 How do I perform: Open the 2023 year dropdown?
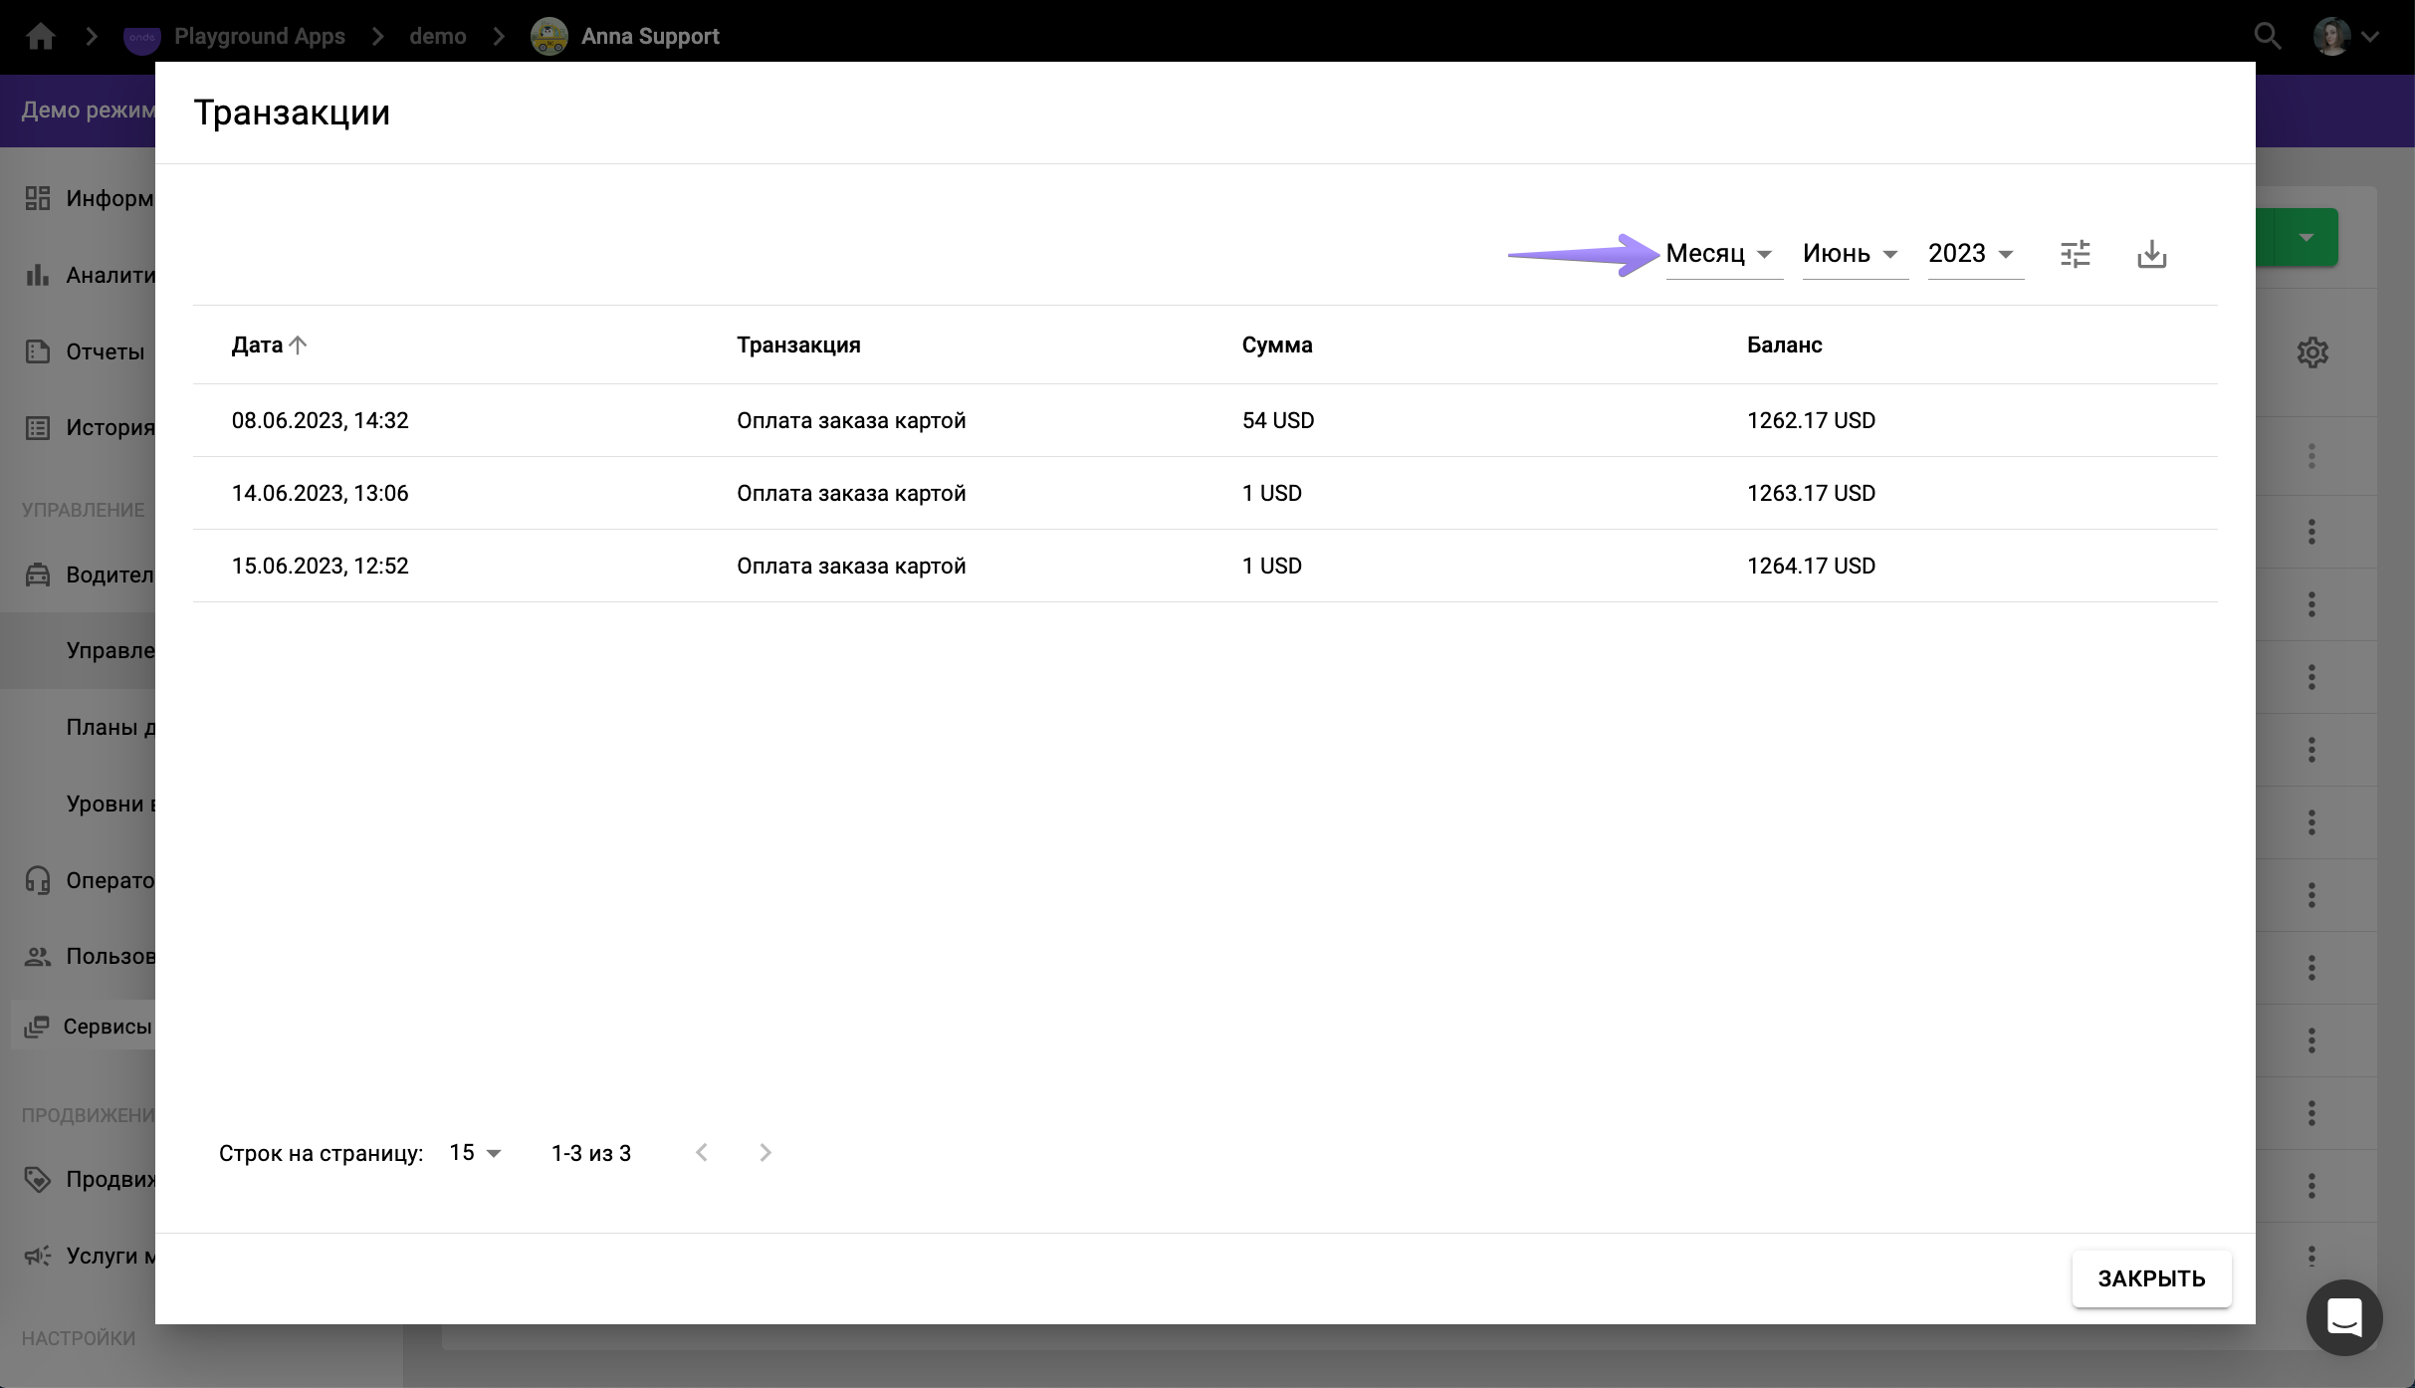[1973, 254]
